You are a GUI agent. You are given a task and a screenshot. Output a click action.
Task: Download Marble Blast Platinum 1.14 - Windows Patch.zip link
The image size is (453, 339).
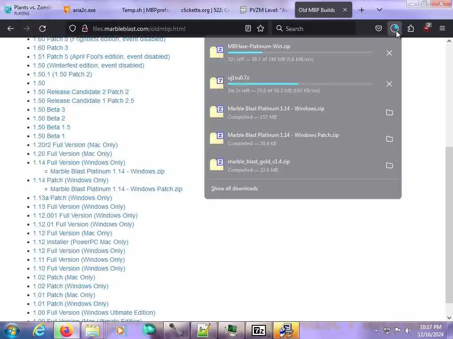116,189
